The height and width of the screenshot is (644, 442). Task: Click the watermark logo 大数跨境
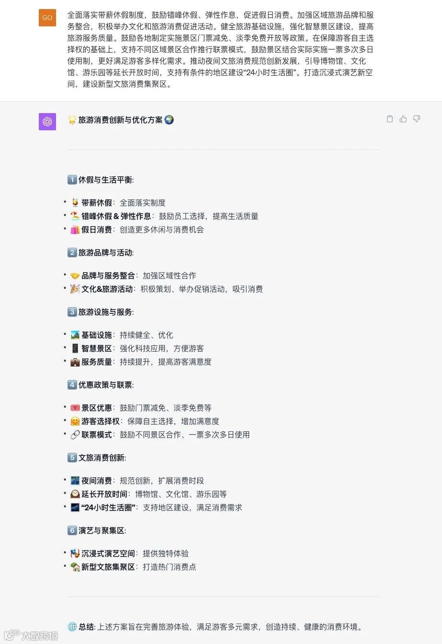tap(30, 635)
